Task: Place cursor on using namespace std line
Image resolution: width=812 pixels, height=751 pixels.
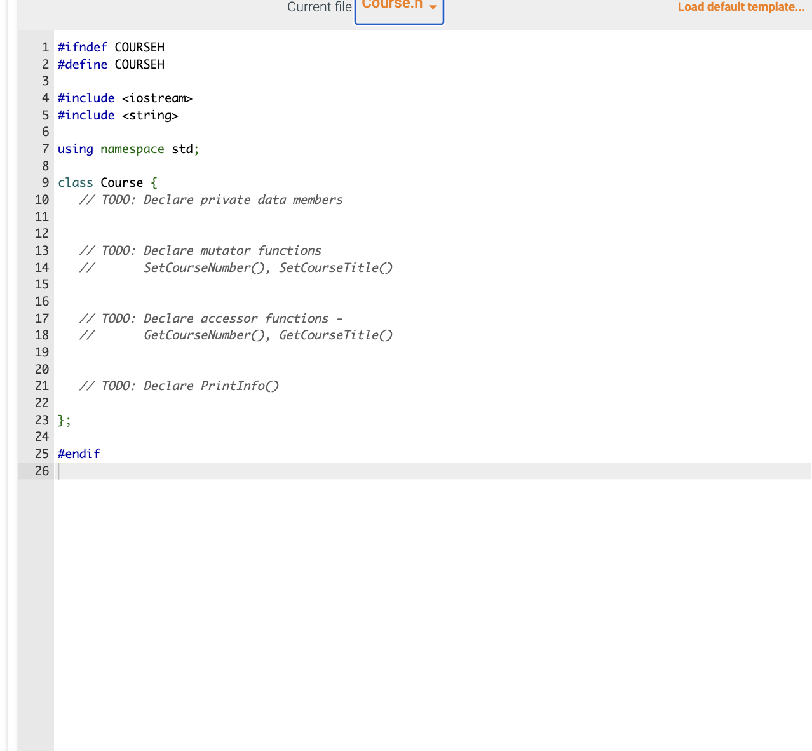Action: tap(127, 149)
